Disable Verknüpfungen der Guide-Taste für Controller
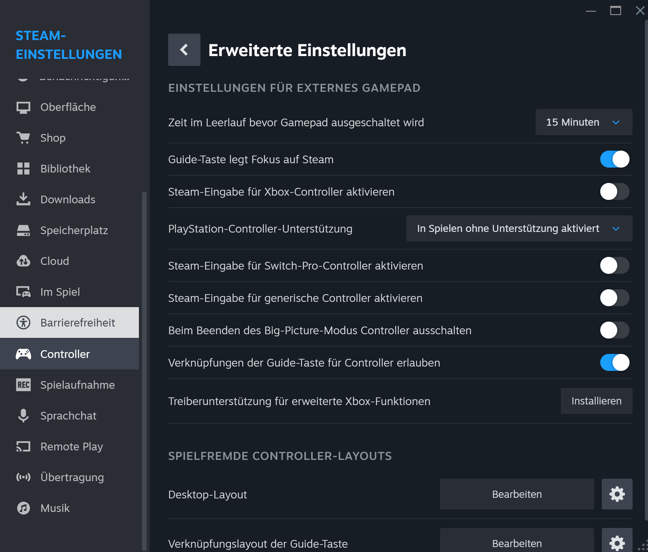Image resolution: width=648 pixels, height=552 pixels. (x=614, y=363)
